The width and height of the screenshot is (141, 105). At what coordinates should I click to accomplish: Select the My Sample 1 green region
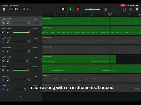pyautogui.click(x=91, y=21)
